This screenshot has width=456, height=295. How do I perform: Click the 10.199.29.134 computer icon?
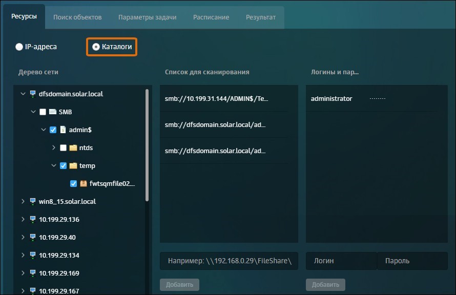33,255
